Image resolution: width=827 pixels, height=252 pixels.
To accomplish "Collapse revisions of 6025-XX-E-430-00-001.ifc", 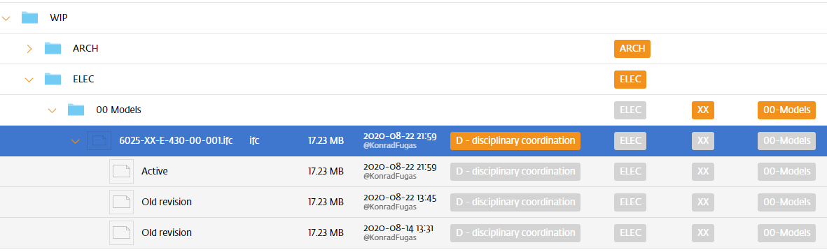I will (76, 141).
